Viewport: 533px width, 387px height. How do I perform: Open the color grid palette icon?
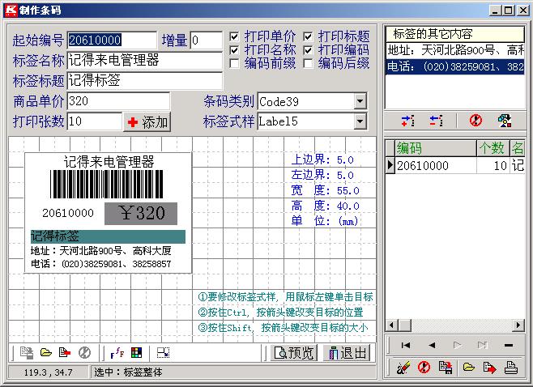(x=136, y=353)
